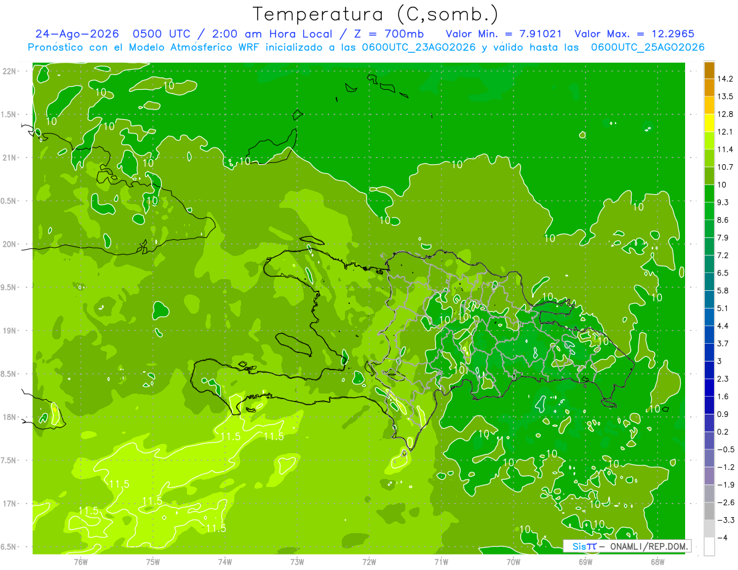738x570 pixels.
Task: Click the '-3.3' colorbar value
Action: tap(726, 520)
